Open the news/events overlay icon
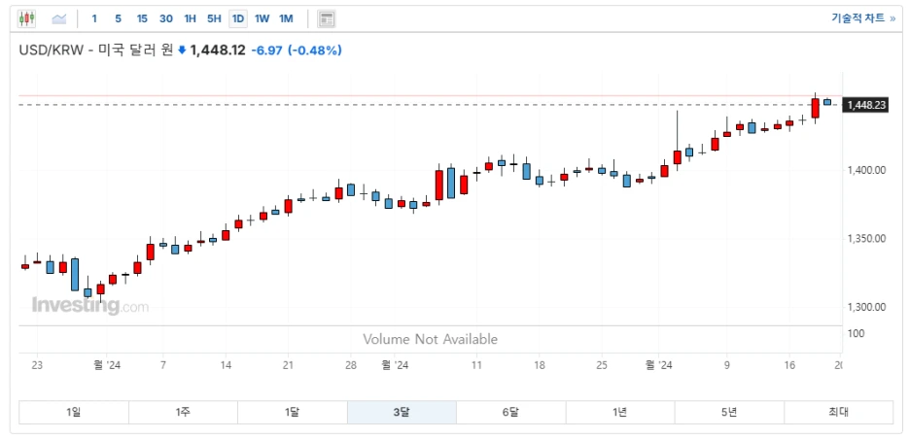This screenshot has width=910, height=439. point(327,18)
